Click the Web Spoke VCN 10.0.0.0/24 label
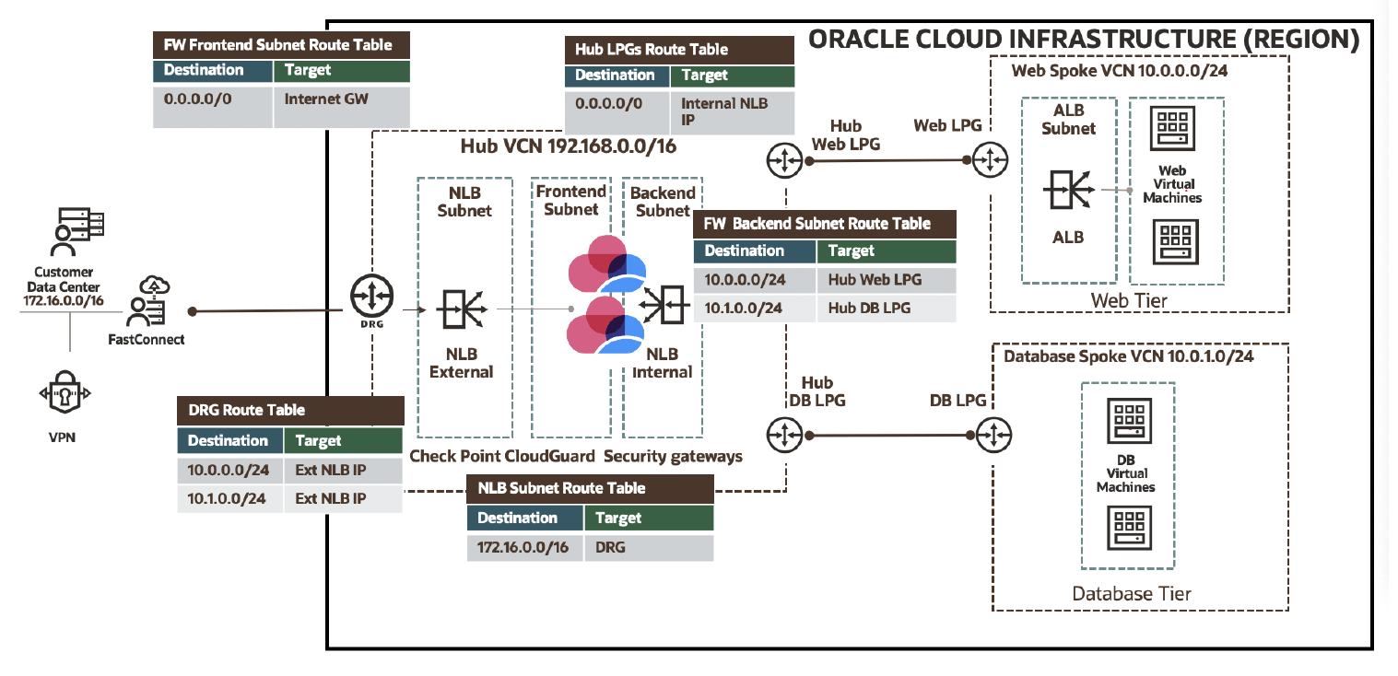Viewport: 1398px width, 676px height. click(x=1120, y=71)
